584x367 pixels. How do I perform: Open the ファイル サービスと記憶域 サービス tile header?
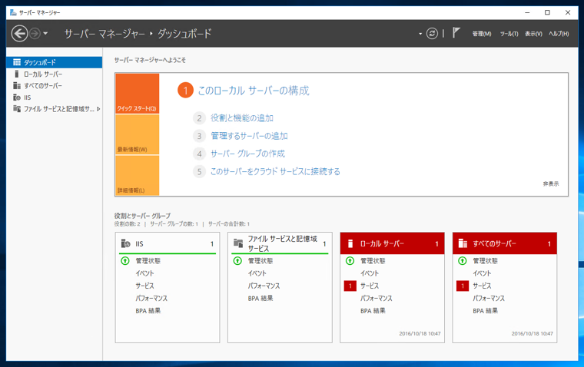(280, 243)
